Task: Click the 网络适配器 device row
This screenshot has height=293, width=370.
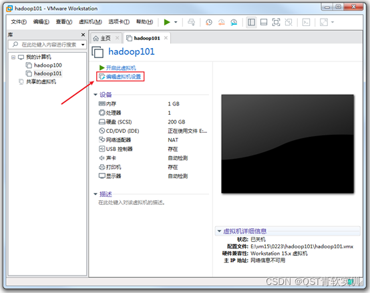Action: pyautogui.click(x=153, y=140)
